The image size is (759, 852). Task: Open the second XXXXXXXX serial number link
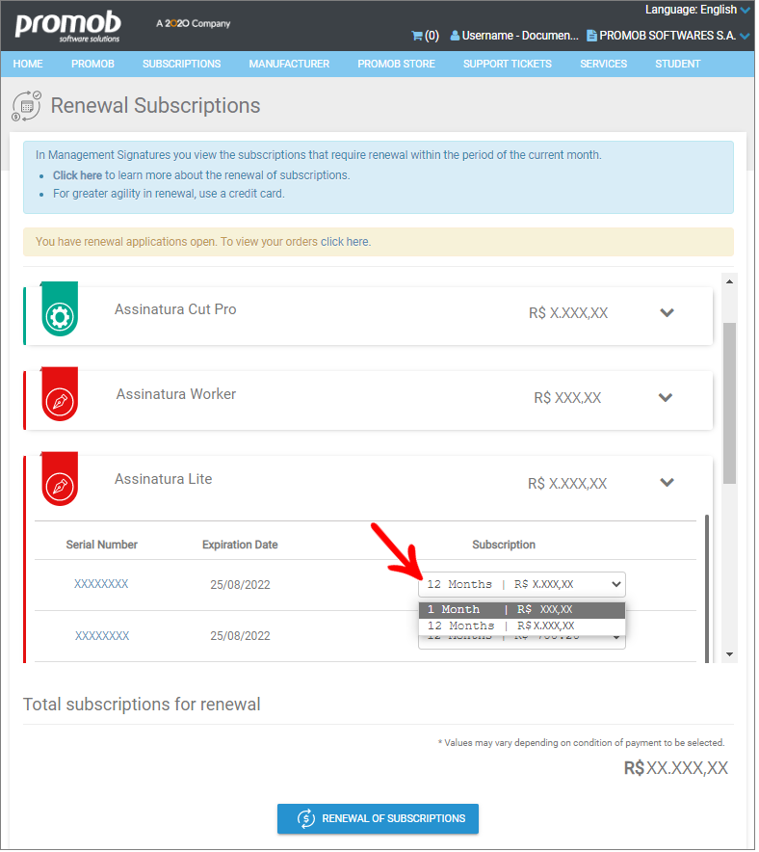click(x=103, y=638)
